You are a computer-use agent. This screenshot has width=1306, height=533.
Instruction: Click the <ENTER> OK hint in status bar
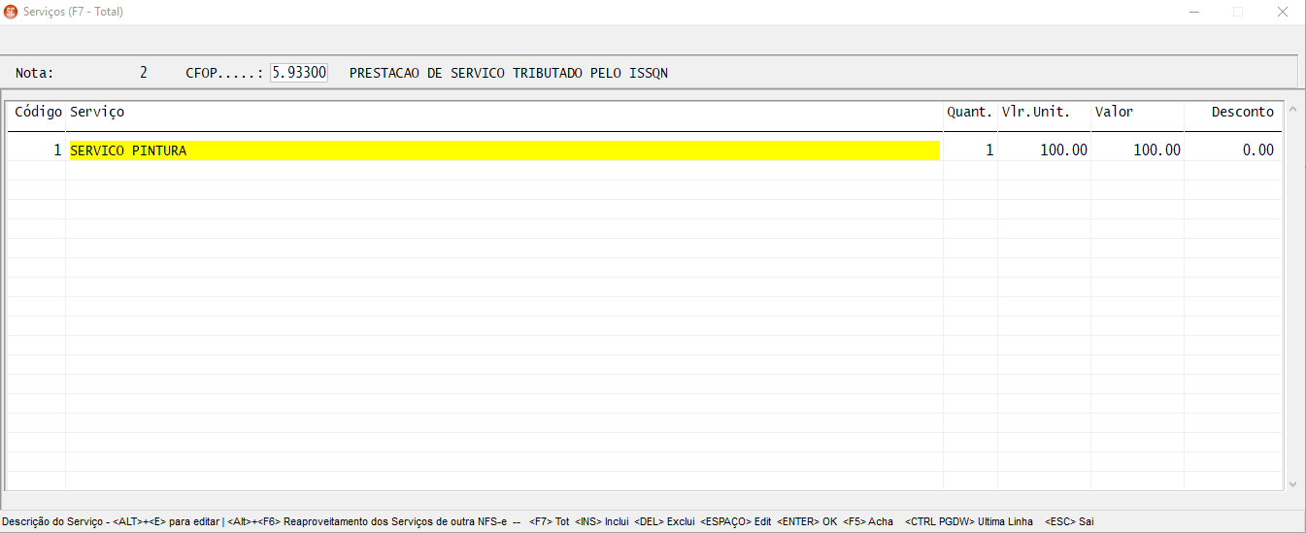807,521
